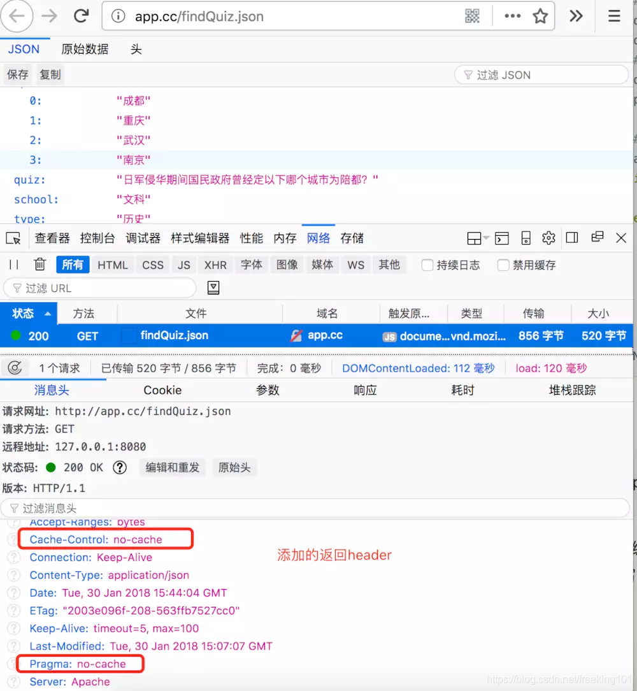Click the bookmark star in address bar

click(540, 17)
